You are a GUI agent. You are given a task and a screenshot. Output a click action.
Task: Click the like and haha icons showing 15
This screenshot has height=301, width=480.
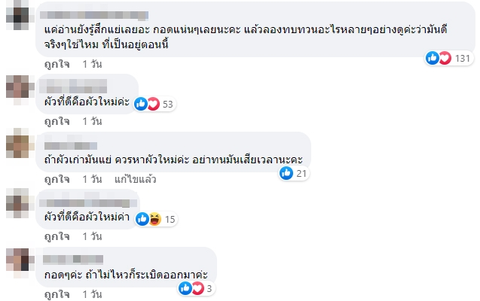152,219
